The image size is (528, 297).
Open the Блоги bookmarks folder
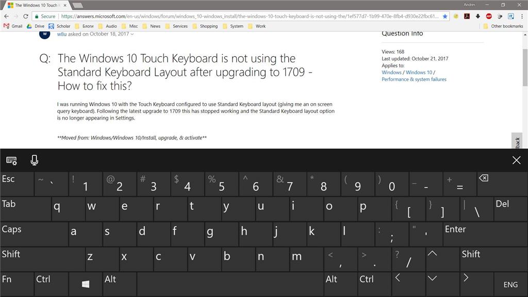pyautogui.click(x=84, y=26)
